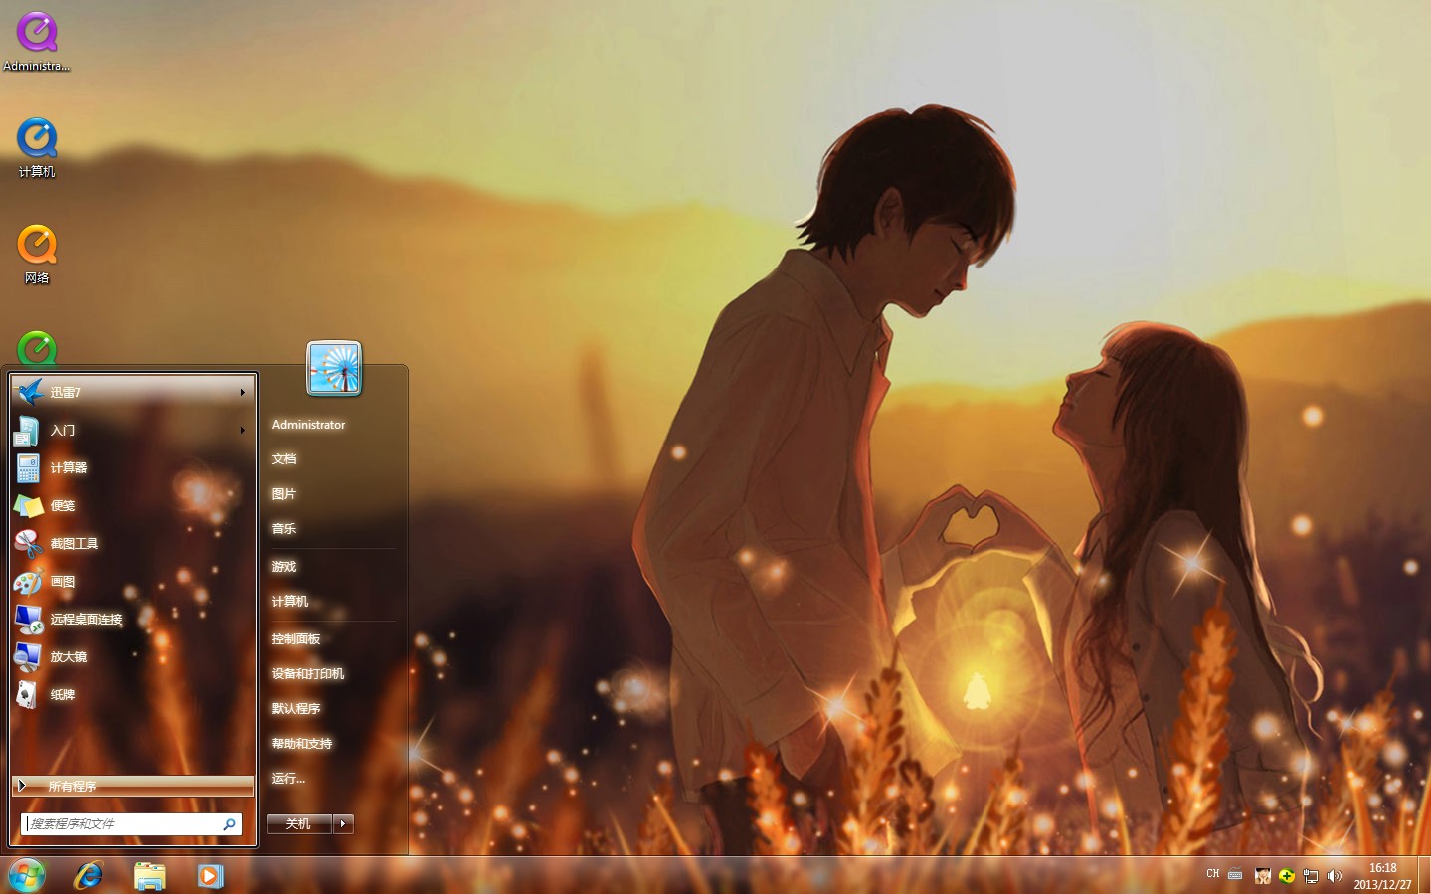Open 便笺 sticky notes
The width and height of the screenshot is (1431, 894).
132,505
